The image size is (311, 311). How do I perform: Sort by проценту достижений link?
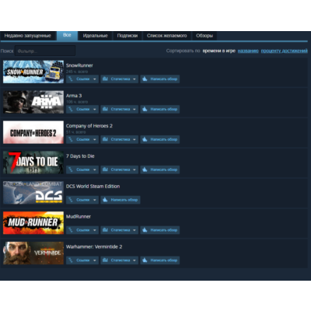click(284, 51)
